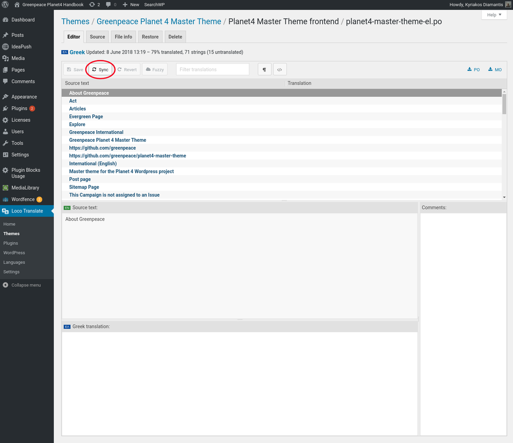Open the user avatar in admin bar
The height and width of the screenshot is (443, 513).
[508, 5]
